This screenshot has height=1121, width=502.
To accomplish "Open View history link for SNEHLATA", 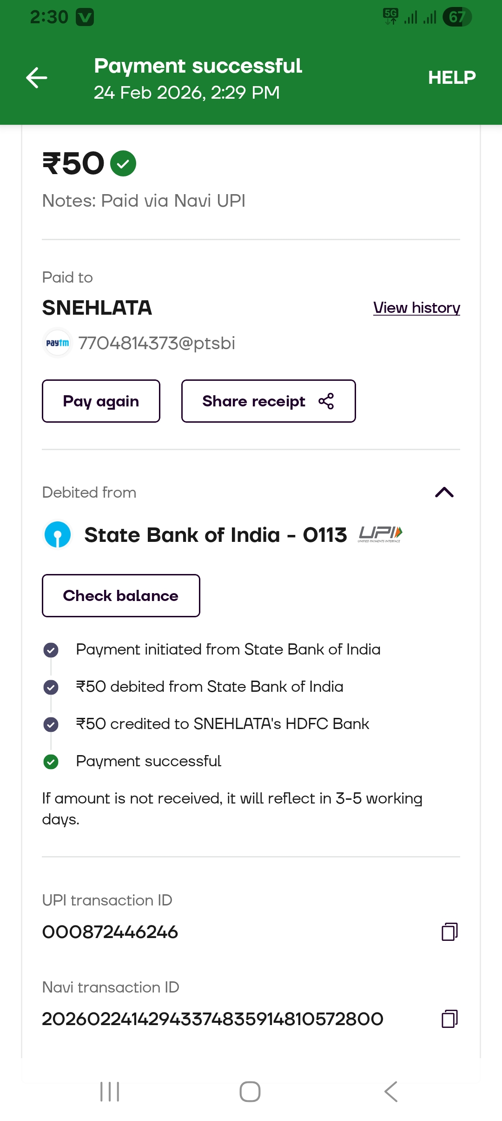I will pyautogui.click(x=416, y=308).
